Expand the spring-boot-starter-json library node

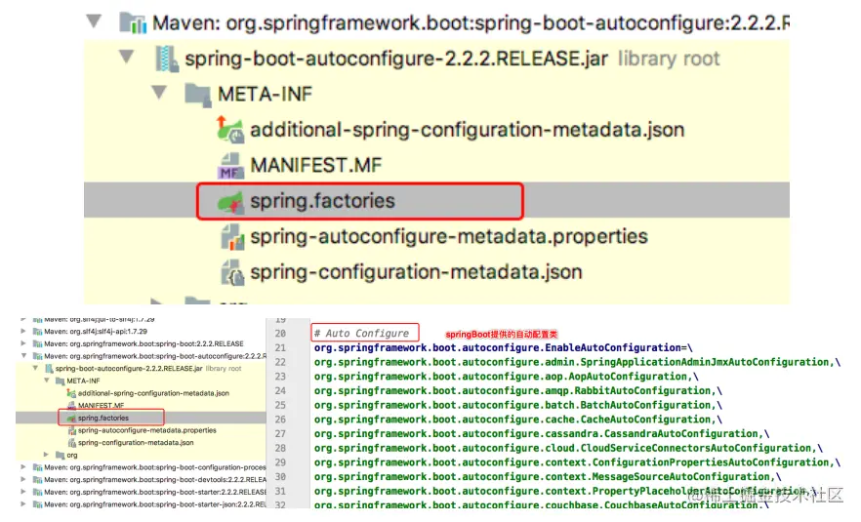(23, 504)
